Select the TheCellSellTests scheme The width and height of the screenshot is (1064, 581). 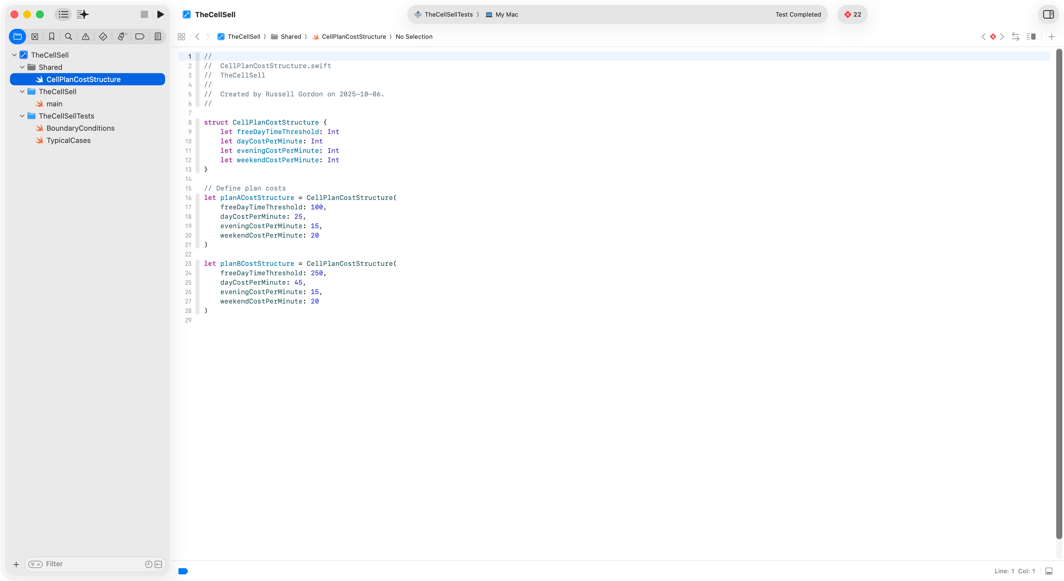pos(448,14)
